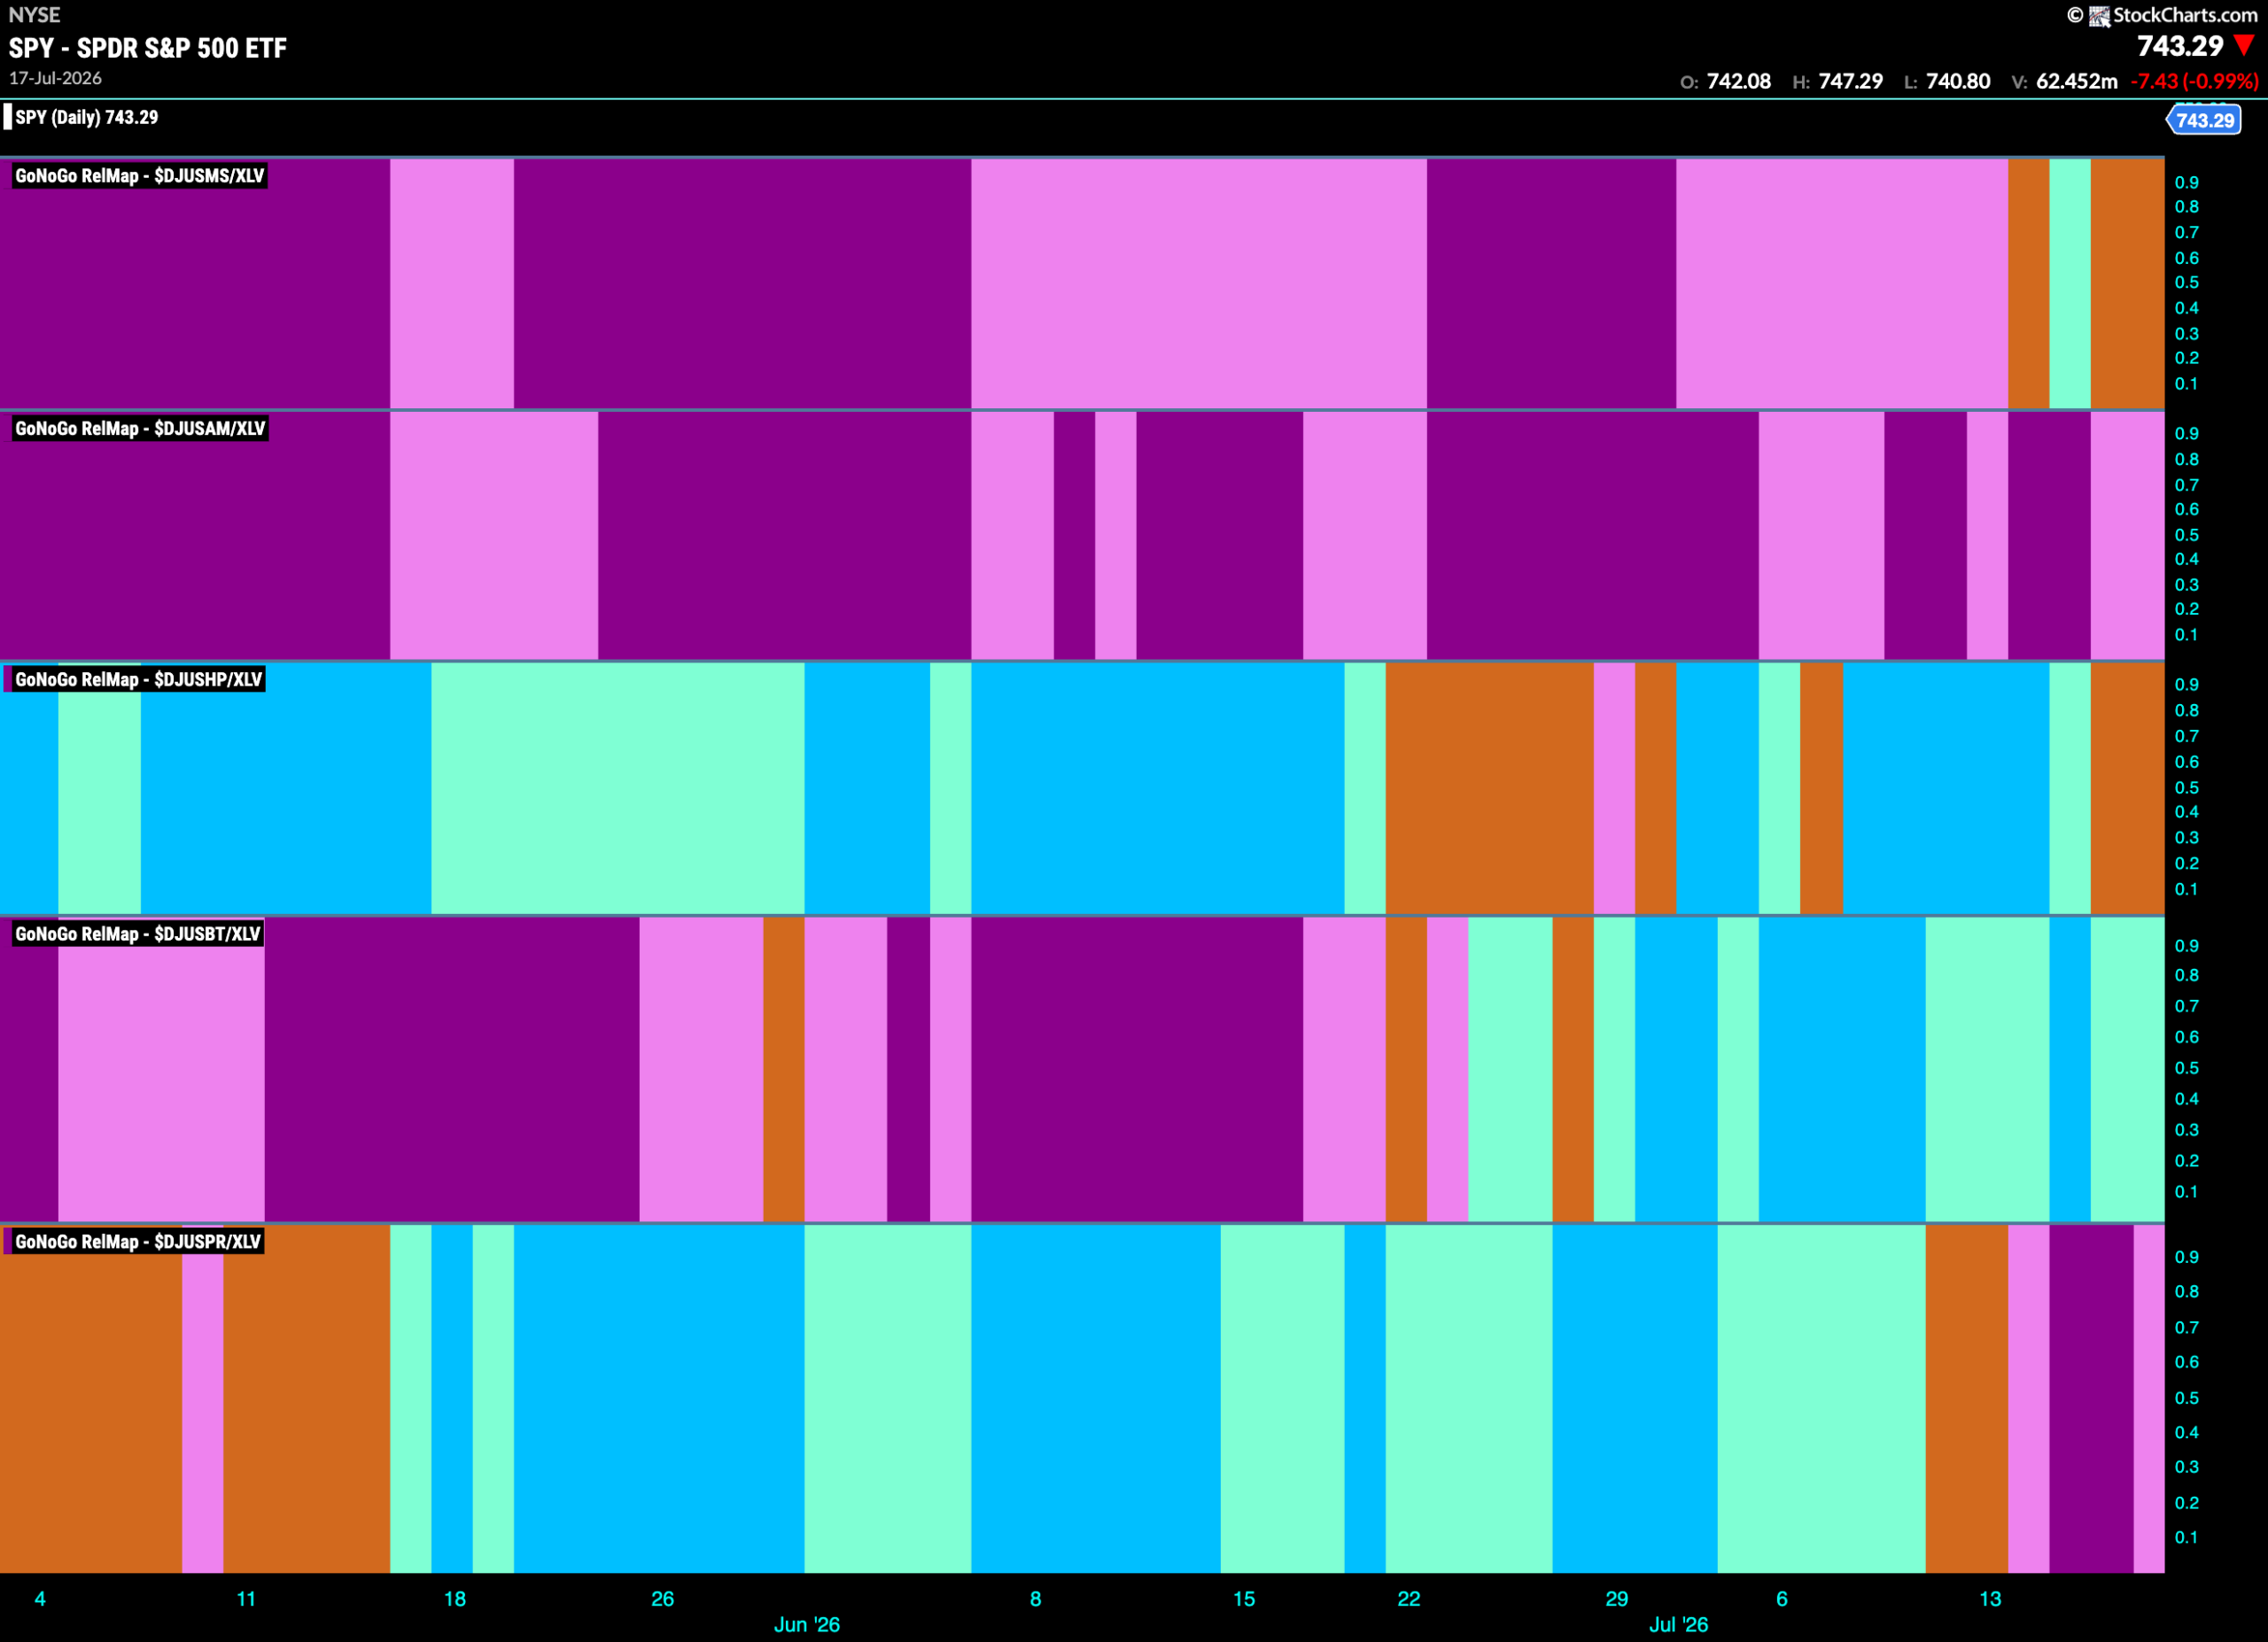The height and width of the screenshot is (1642, 2268).
Task: Click the aqua segment in the $DJUSMS/XLV panel
Action: click(x=2069, y=283)
